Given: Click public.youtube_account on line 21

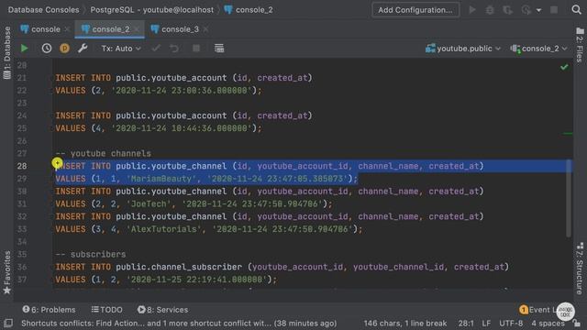Looking at the screenshot, I should (172, 77).
